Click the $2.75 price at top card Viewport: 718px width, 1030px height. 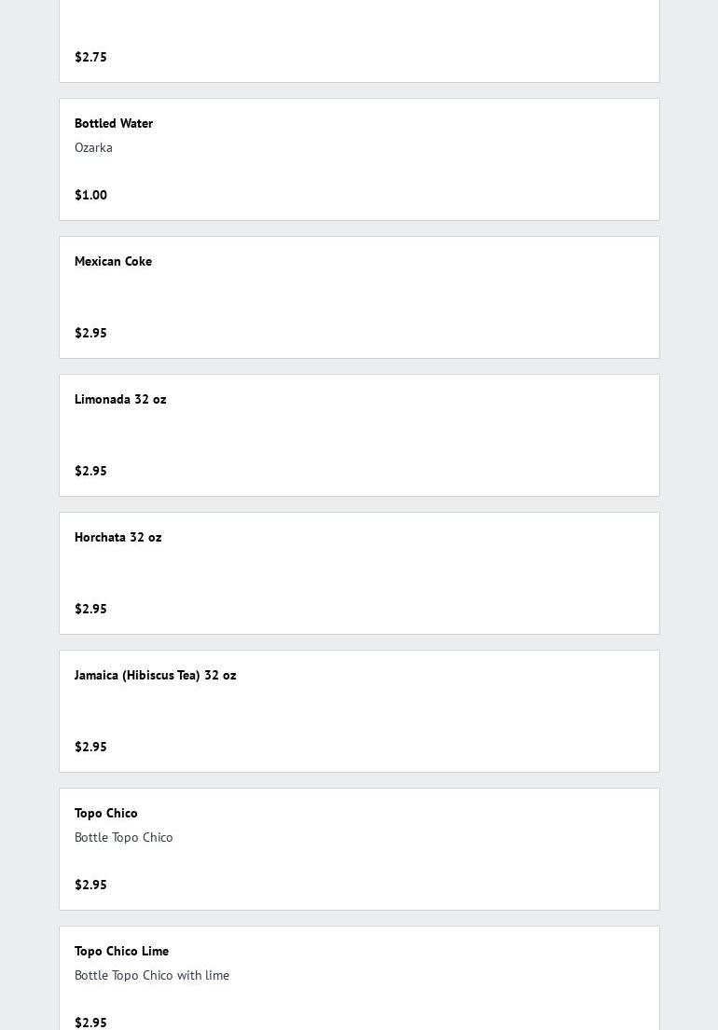(90, 57)
